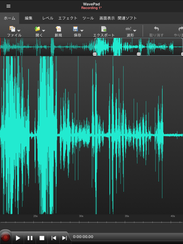Viewport: 183px width, 244px height.
Task: Jump to end of recording
Action: (x=64, y=238)
